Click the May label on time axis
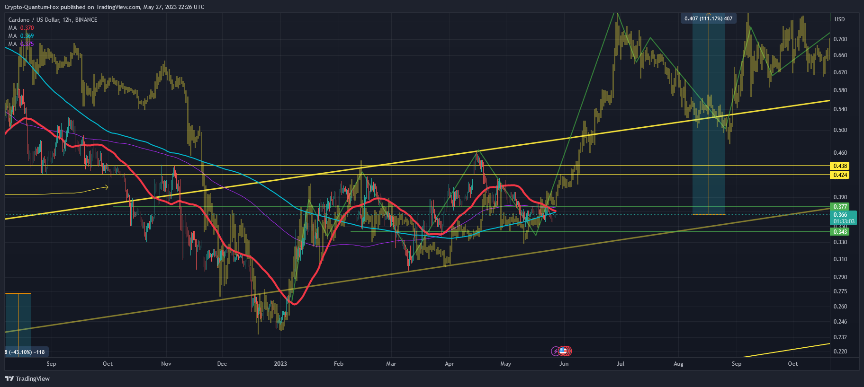Image resolution: width=864 pixels, height=387 pixels. pyautogui.click(x=506, y=364)
